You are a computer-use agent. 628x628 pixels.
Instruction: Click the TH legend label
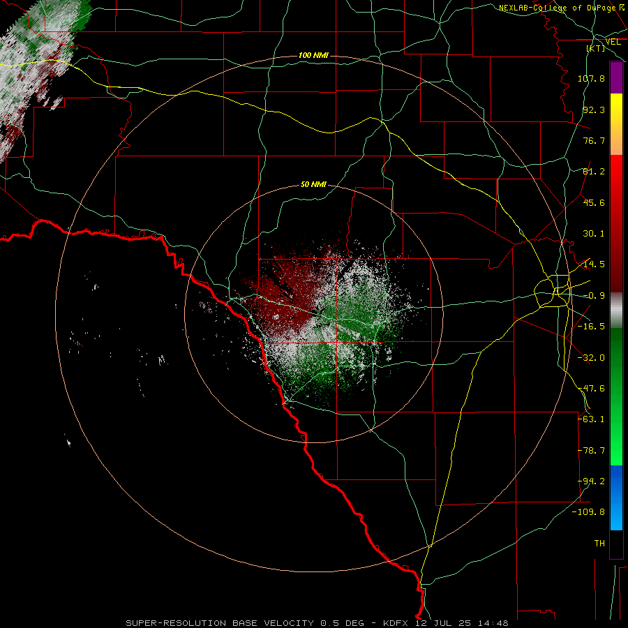click(x=599, y=544)
